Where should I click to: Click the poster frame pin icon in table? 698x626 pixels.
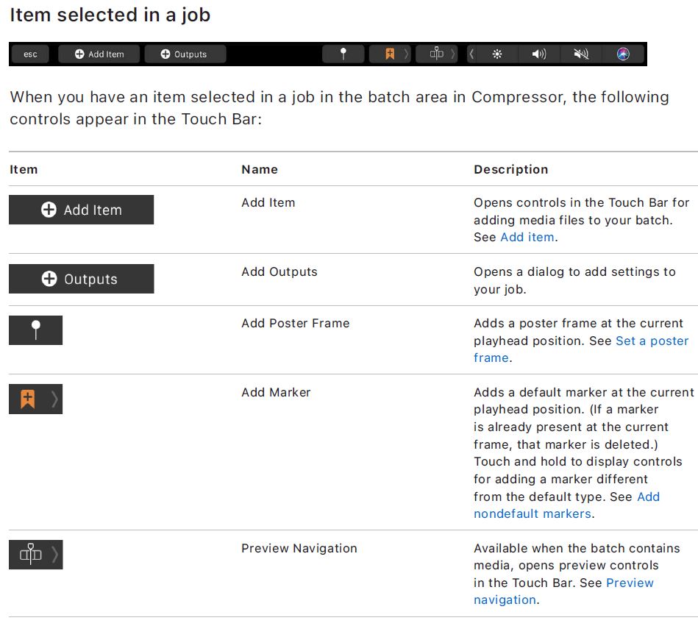tap(35, 330)
